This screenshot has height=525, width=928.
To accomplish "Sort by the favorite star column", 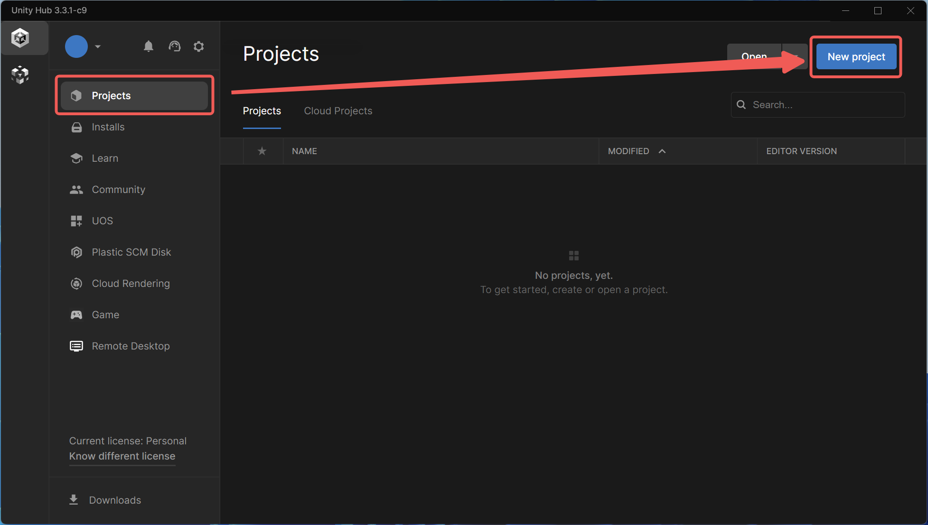I will tap(262, 151).
